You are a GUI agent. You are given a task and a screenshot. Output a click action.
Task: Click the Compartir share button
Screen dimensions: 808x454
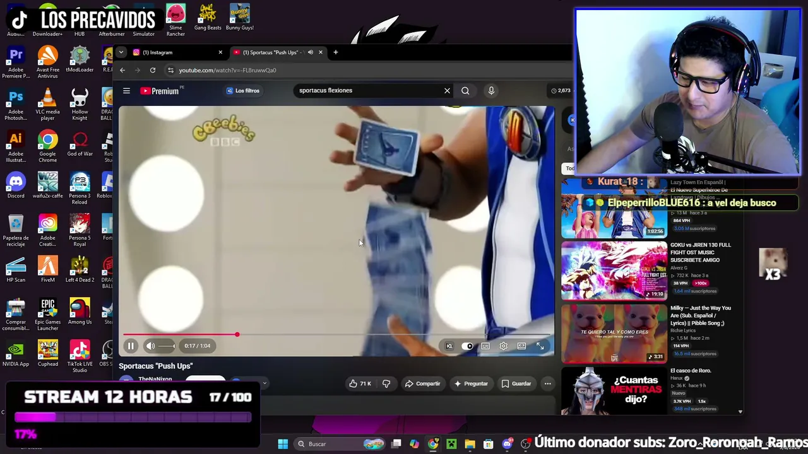[x=422, y=383]
